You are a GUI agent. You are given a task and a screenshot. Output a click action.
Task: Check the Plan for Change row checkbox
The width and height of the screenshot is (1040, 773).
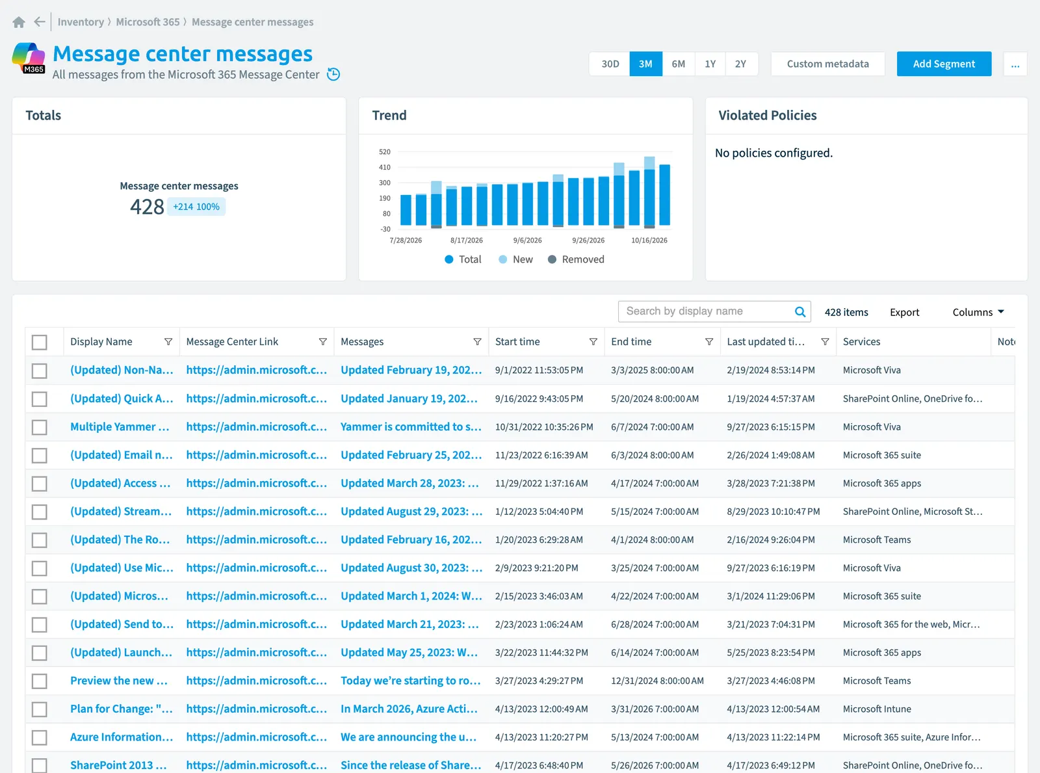point(40,709)
